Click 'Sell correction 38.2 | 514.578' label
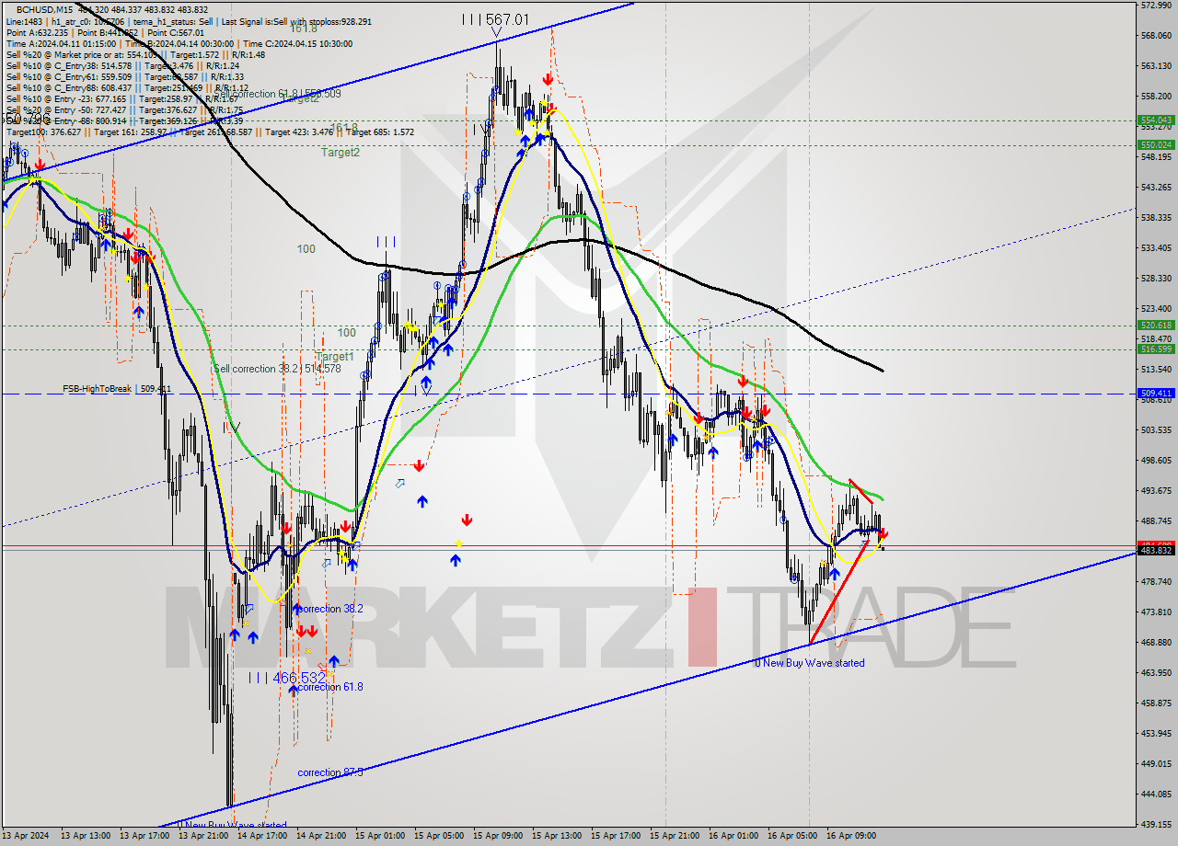The width and height of the screenshot is (1178, 846). pos(277,369)
